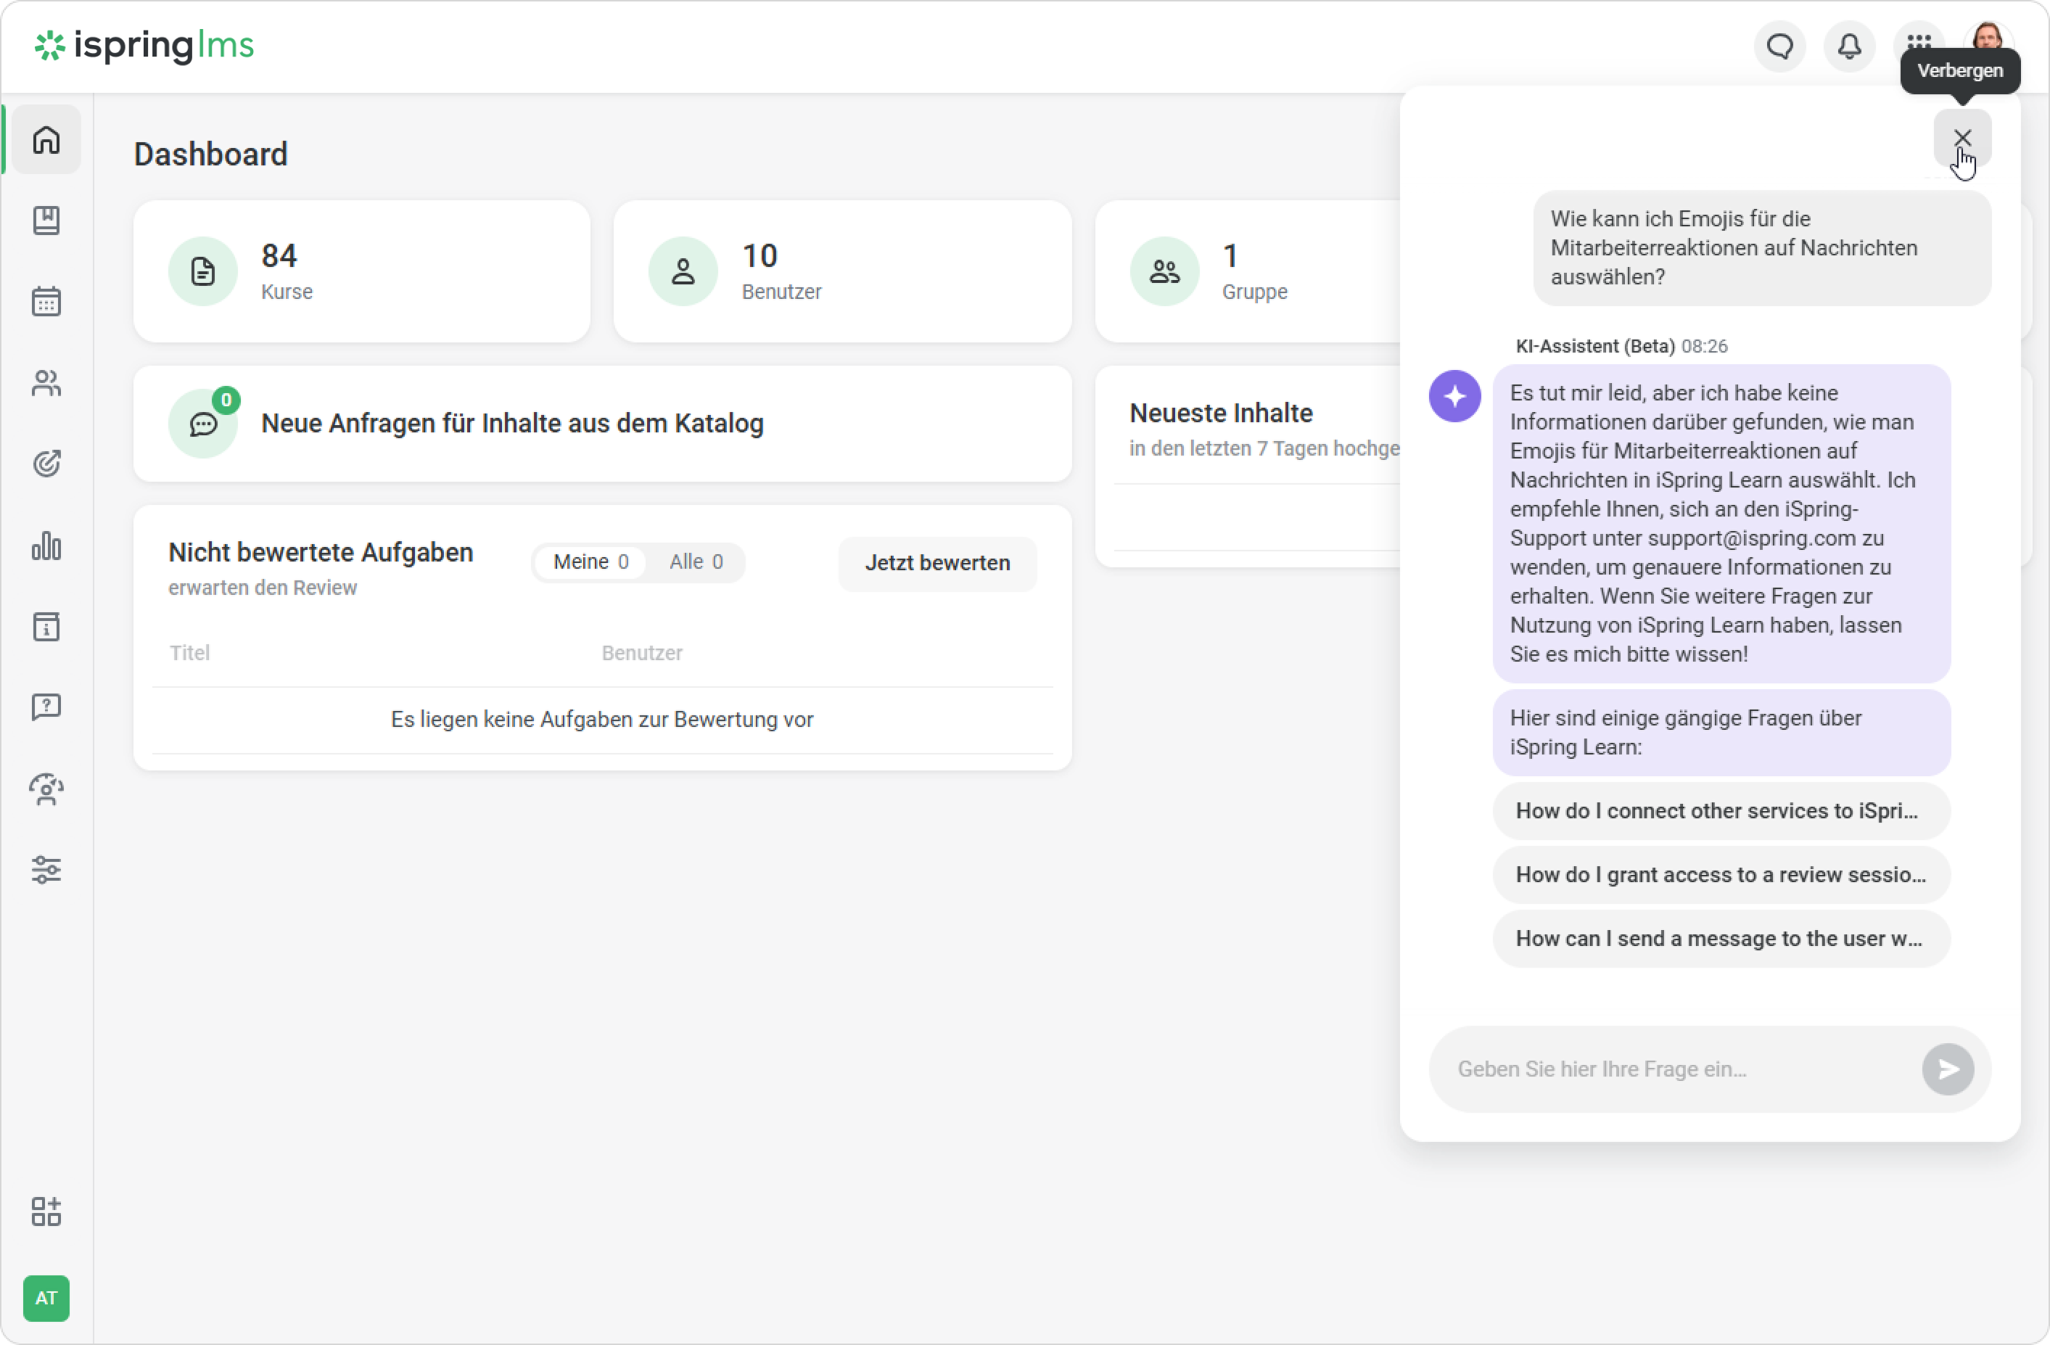The width and height of the screenshot is (2050, 1345).
Task: Click the chat question input field
Action: tap(1671, 1069)
